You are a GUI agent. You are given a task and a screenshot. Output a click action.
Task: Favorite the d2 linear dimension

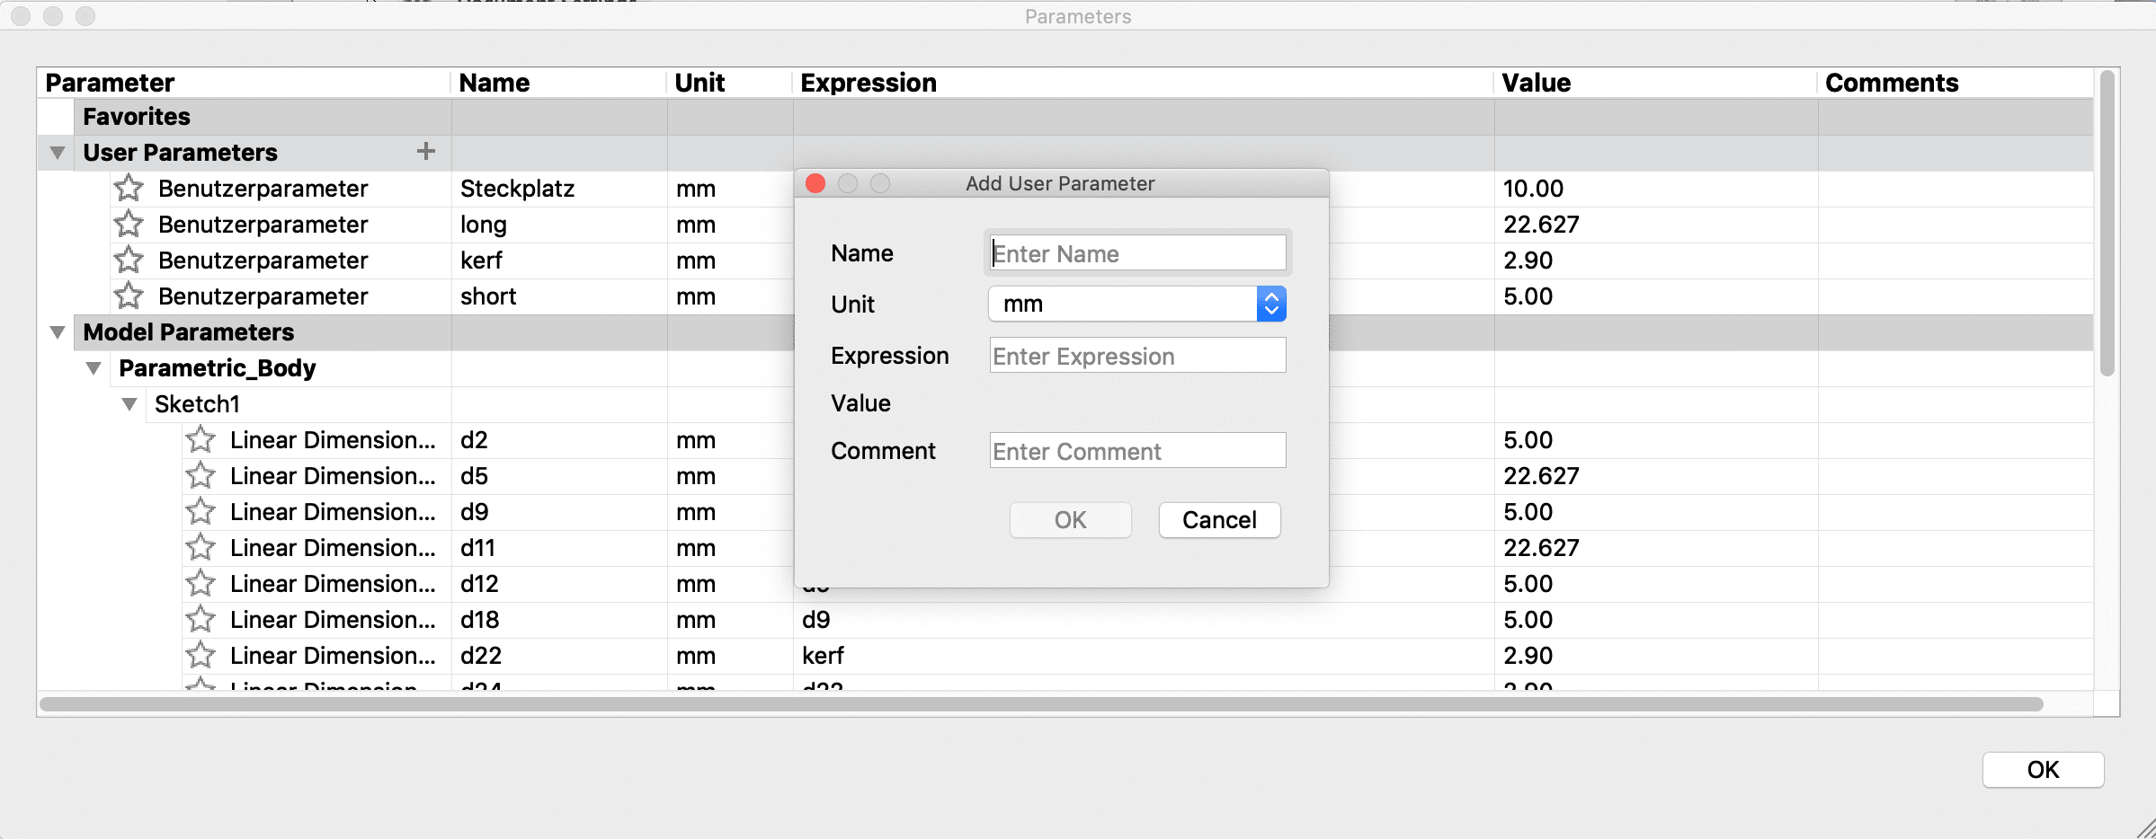[x=200, y=439]
